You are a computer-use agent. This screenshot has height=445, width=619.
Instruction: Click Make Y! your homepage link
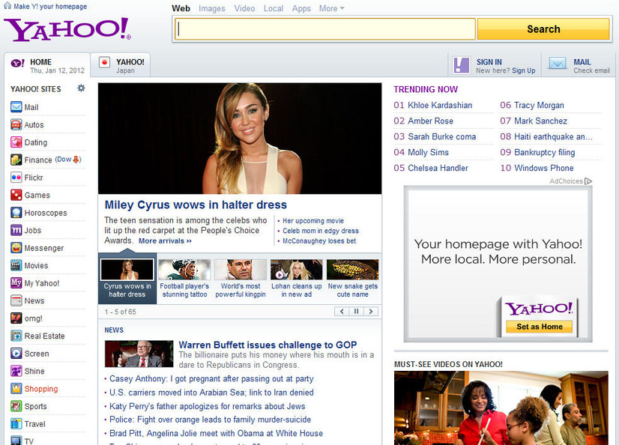click(x=50, y=6)
